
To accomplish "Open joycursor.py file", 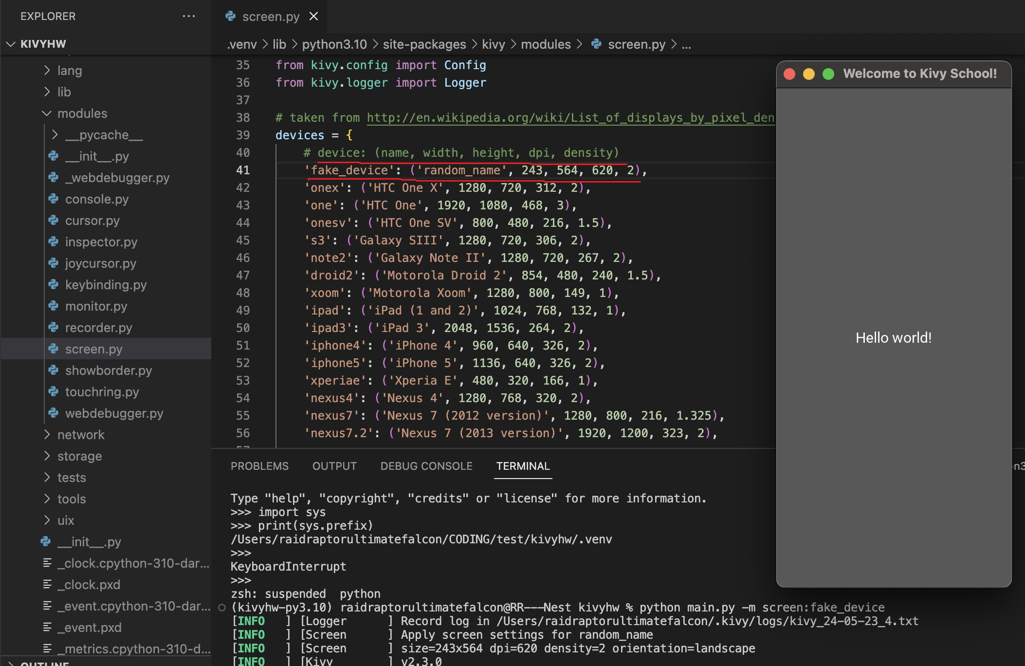I will point(101,263).
